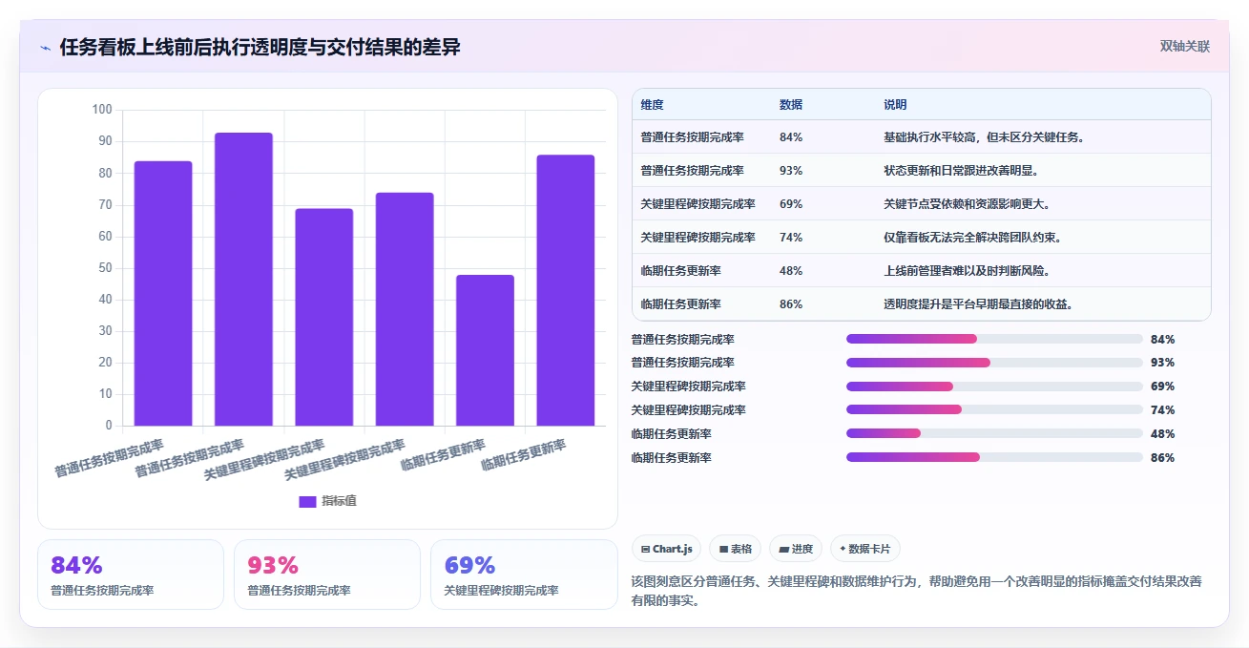Click the Chart.js chip
Viewport: 1249px width, 648px height.
point(666,549)
